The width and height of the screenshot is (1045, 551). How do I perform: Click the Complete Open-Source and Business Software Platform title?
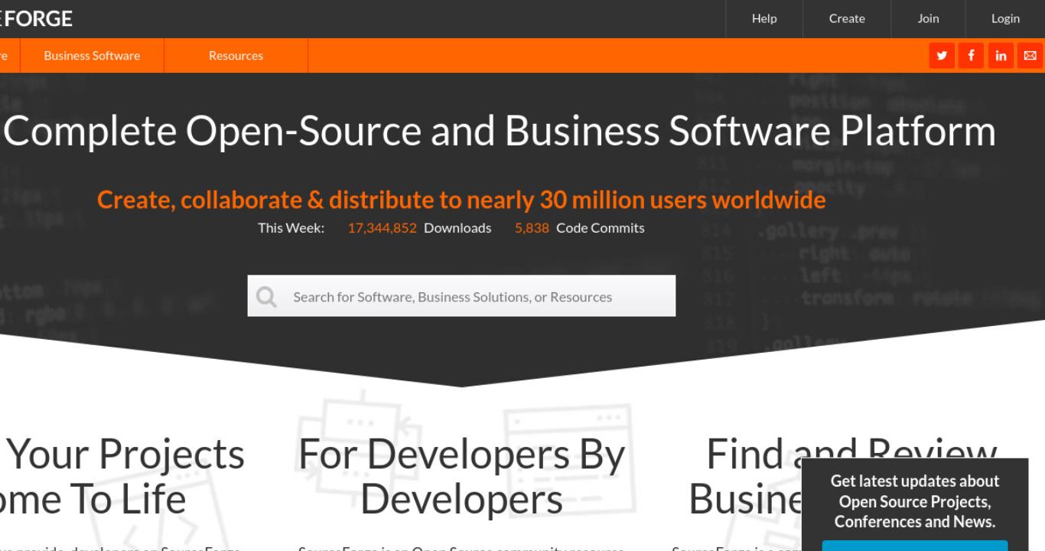tap(500, 131)
